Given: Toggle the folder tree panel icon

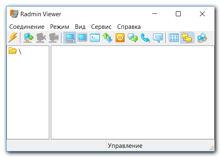Looking at the screenshot, I should [x=187, y=37].
